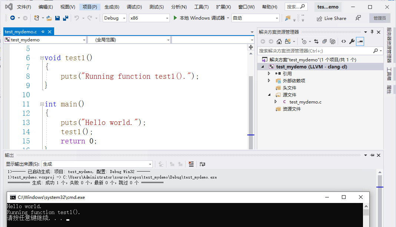Click the show all files icon
396x227 pixels.
click(333, 41)
